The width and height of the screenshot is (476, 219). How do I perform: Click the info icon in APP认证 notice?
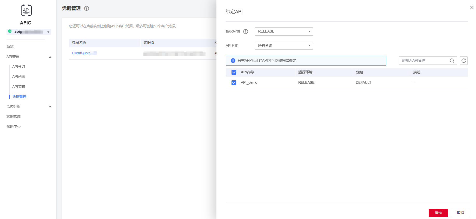click(233, 61)
